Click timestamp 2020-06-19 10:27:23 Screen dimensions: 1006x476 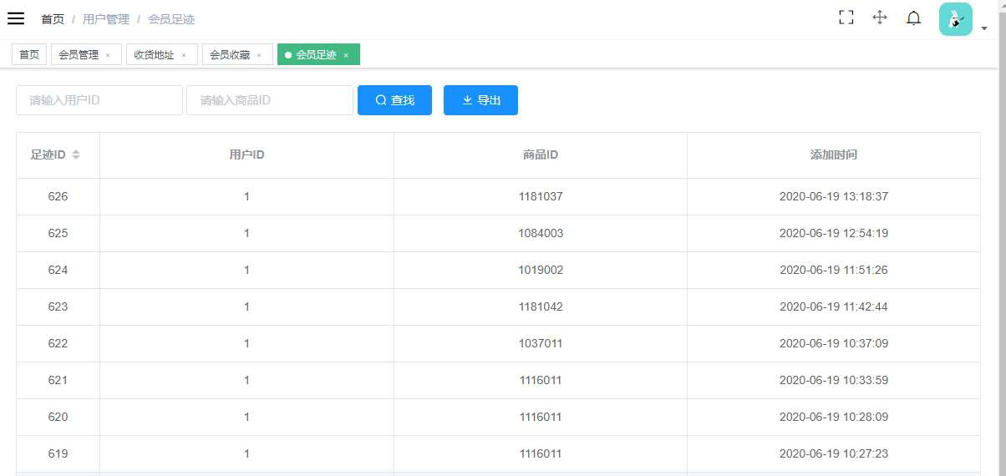click(834, 453)
